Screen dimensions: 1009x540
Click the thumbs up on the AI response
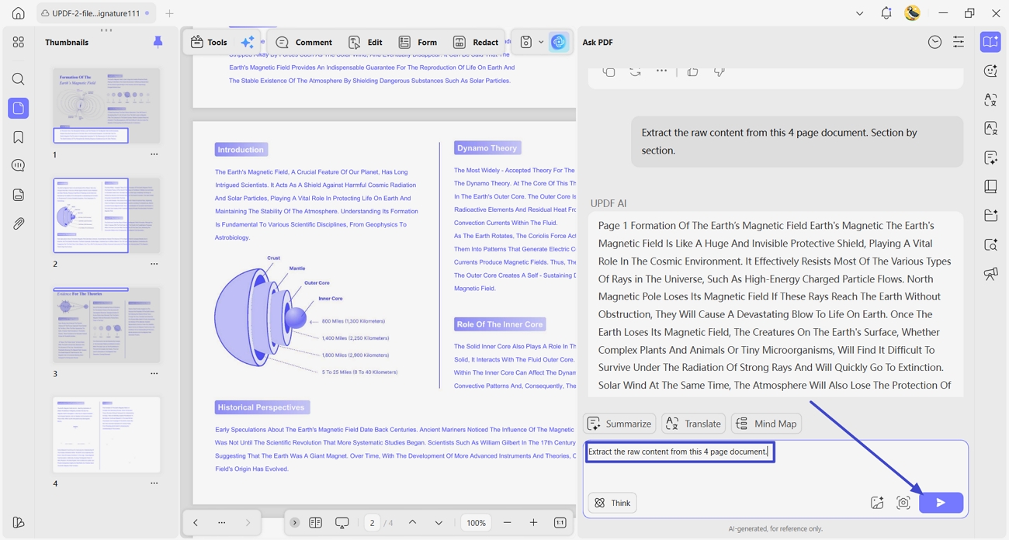(692, 71)
